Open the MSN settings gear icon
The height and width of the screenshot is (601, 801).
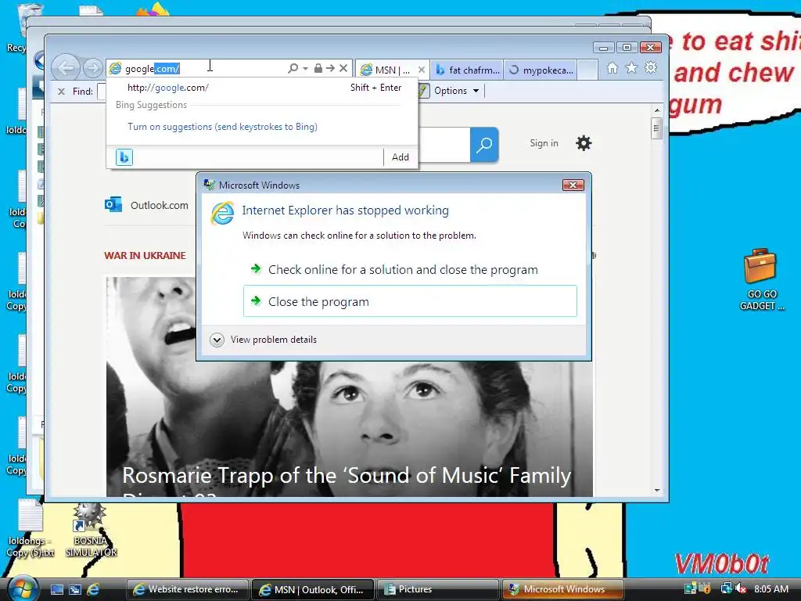point(584,143)
